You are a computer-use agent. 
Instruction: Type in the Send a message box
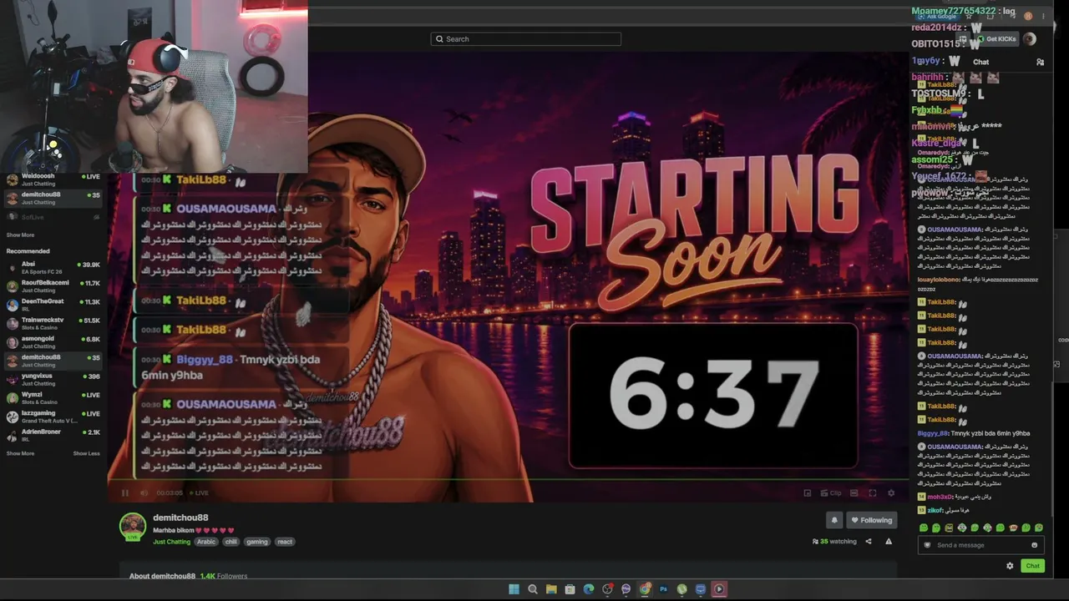[980, 545]
